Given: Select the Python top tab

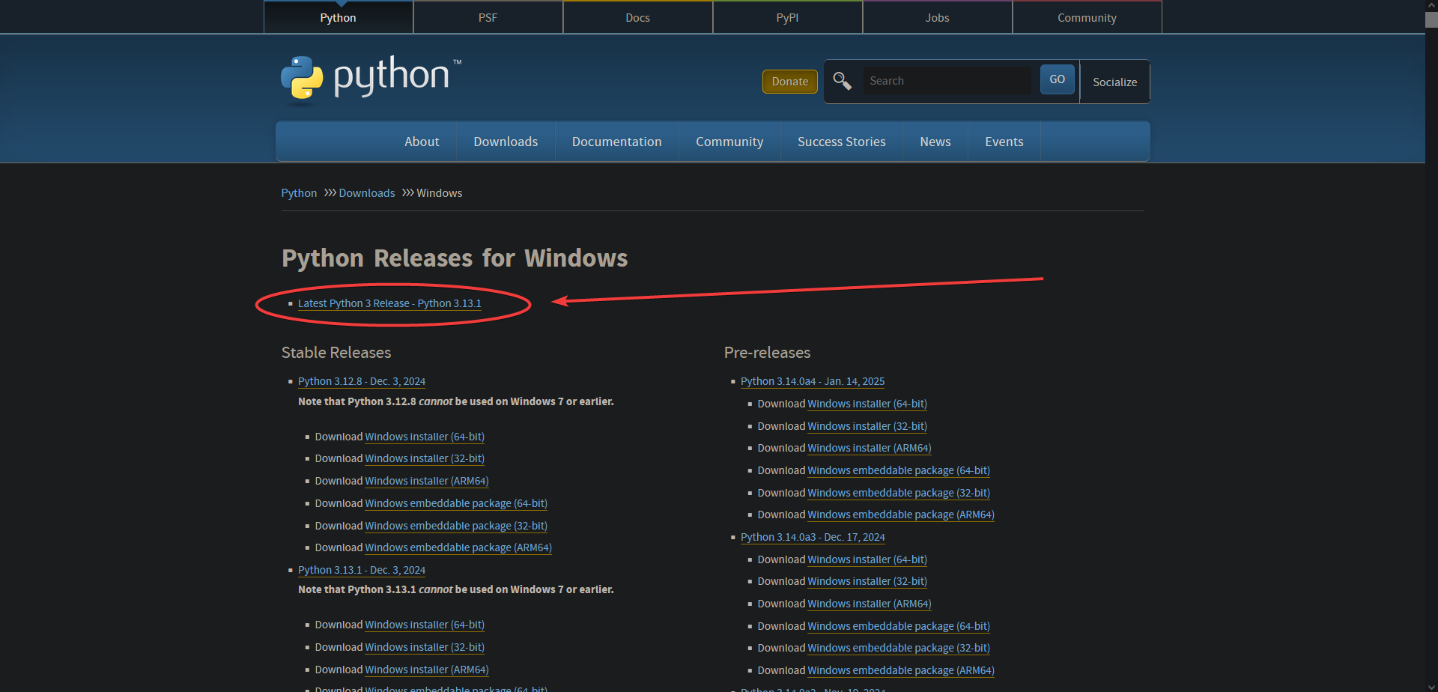Looking at the screenshot, I should 338,17.
